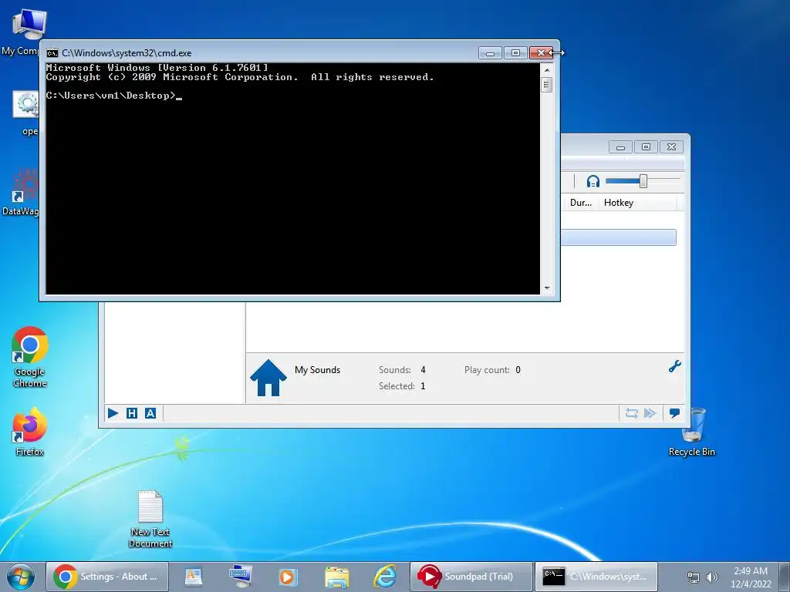Click the Dur... column header
790x592 pixels.
(580, 203)
